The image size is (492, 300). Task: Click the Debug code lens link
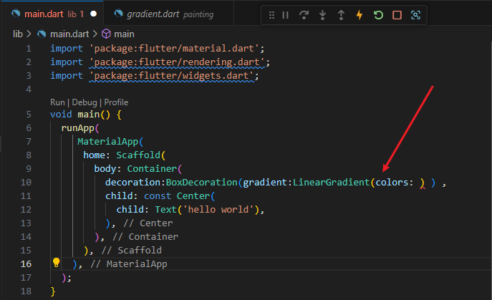85,102
